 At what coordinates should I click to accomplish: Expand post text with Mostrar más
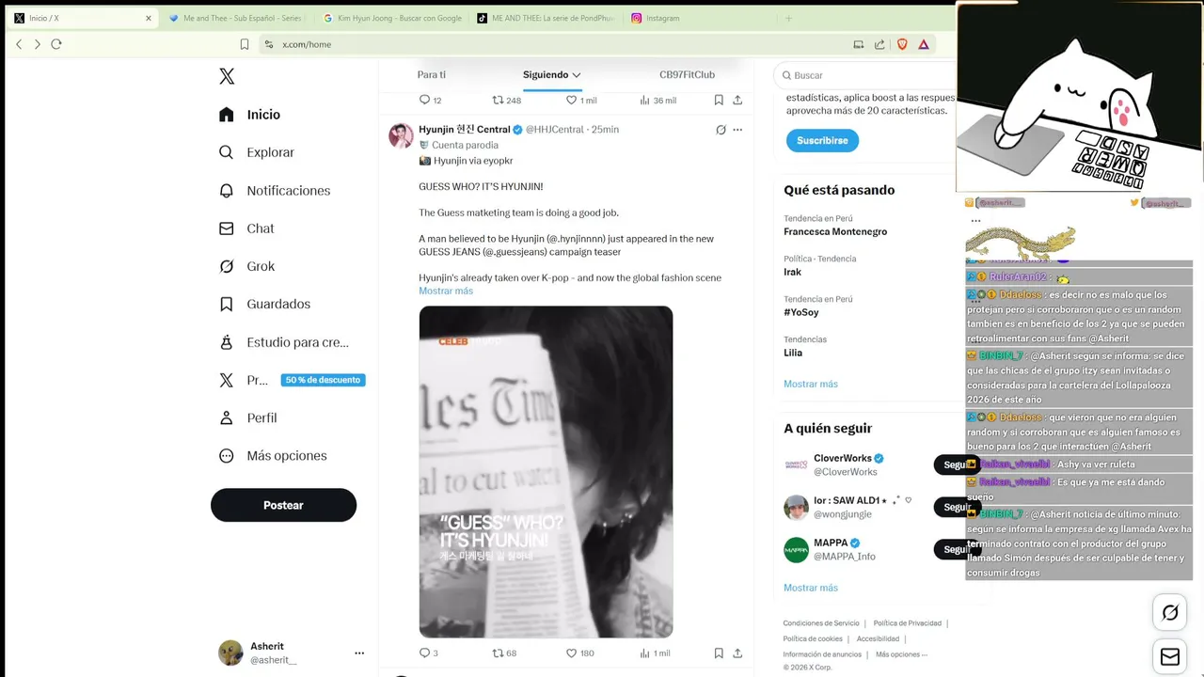point(446,291)
